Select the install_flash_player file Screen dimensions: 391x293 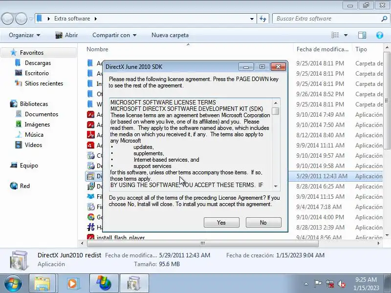121,237
